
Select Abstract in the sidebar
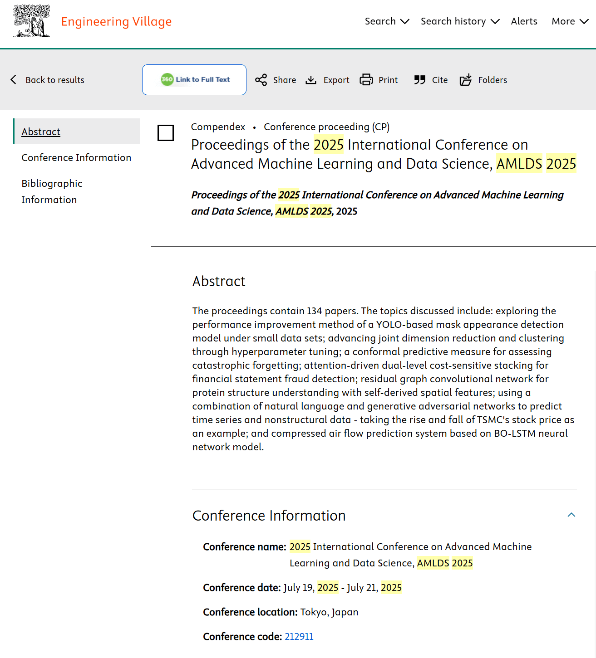pyautogui.click(x=41, y=132)
